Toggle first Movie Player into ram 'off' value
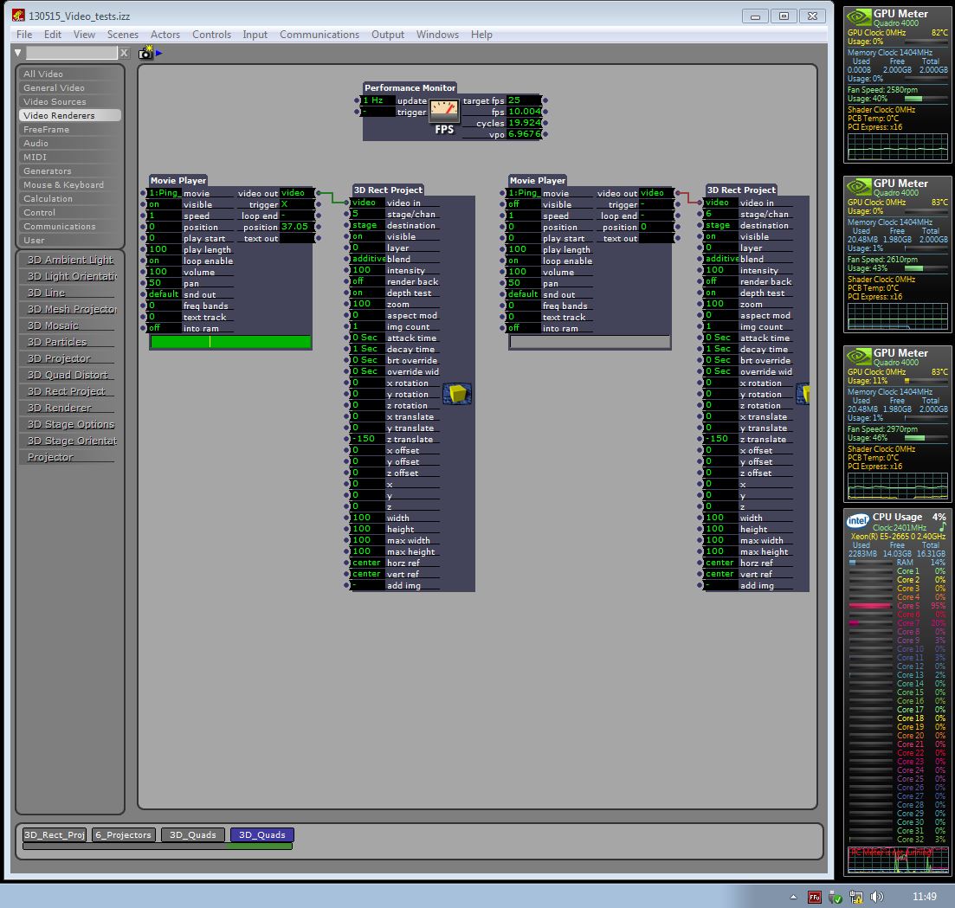 tap(165, 328)
